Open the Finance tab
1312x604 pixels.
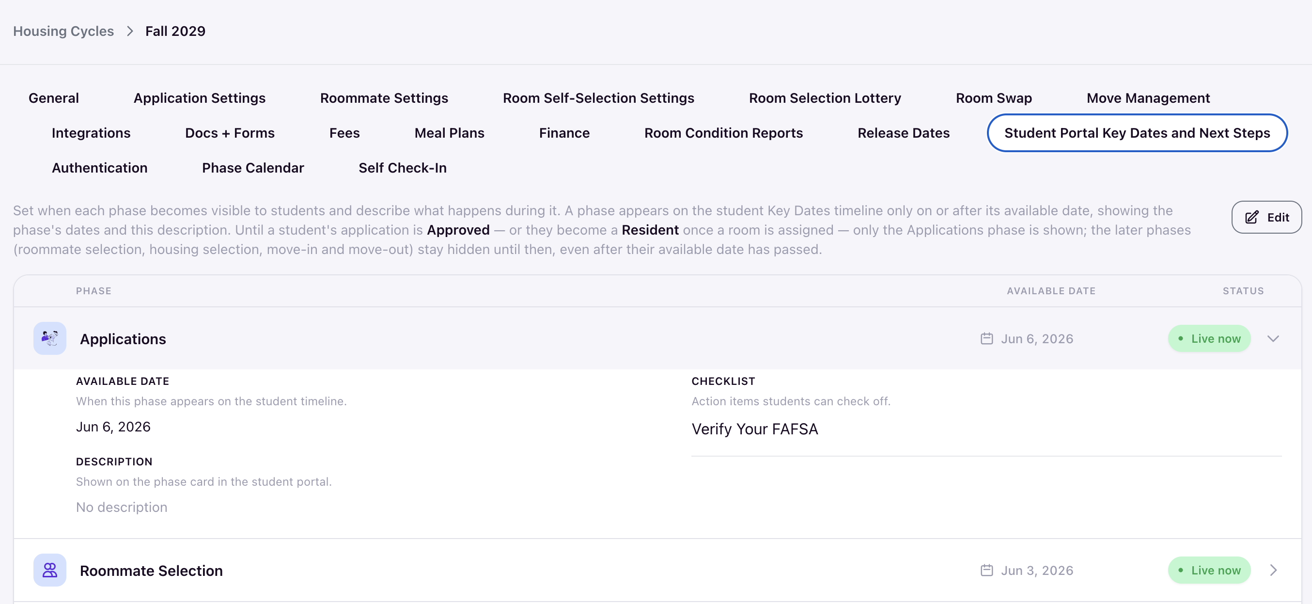564,132
